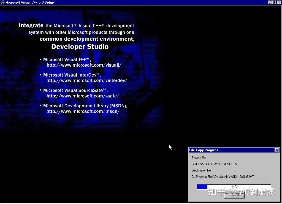
Task: Click the Cancel button to stop file copying
Action: (x=234, y=195)
